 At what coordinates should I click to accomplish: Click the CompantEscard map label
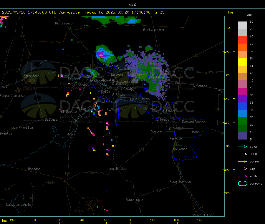pos(193,122)
